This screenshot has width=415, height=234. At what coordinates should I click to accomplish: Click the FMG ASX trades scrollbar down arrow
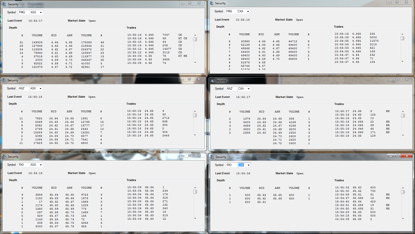195,63
